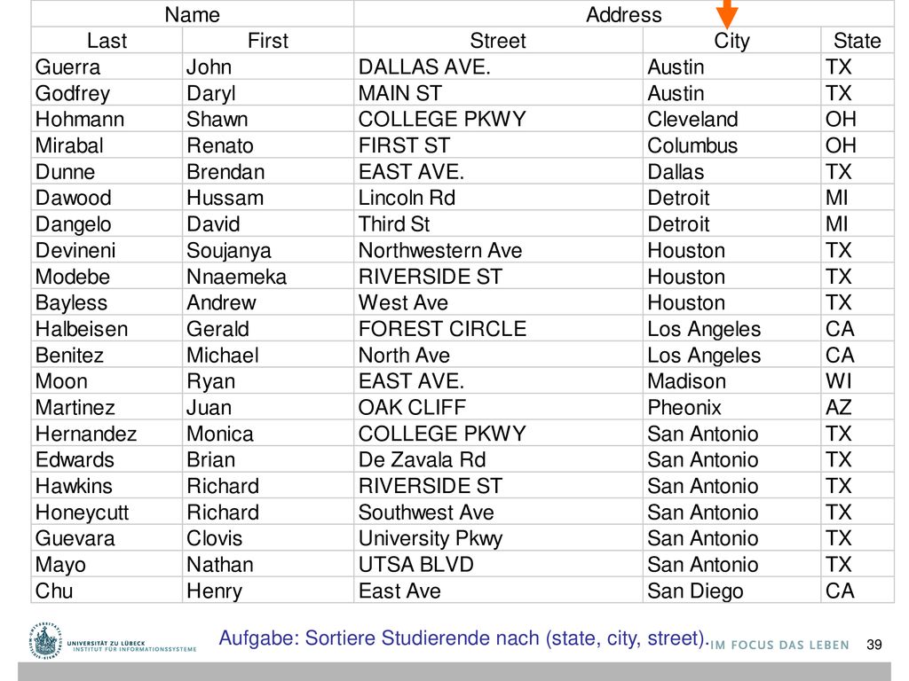Image resolution: width=909 pixels, height=681 pixels.
Task: Select the Pheonix city cell
Action: (731, 408)
